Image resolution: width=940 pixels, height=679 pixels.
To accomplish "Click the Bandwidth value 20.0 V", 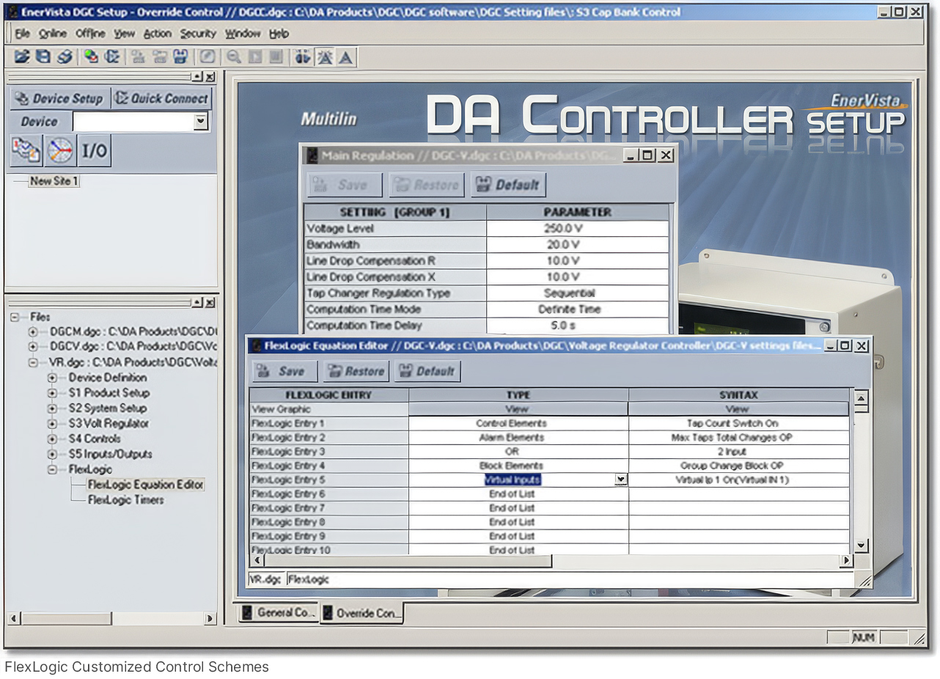I will coord(577,245).
